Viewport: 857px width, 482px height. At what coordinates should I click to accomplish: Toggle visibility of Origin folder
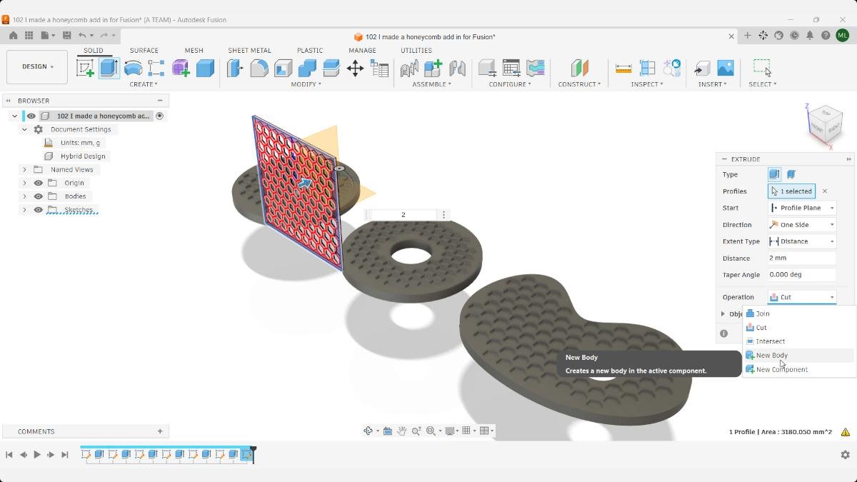39,183
